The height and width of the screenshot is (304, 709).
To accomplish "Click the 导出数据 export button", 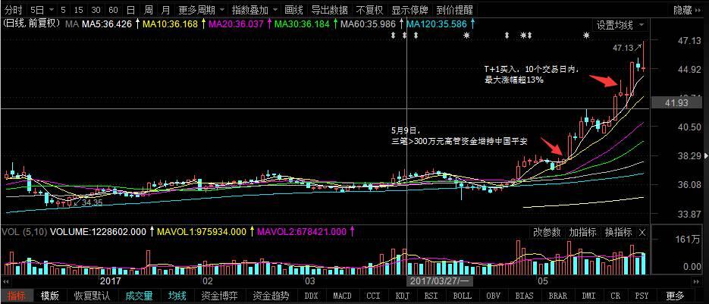I will pos(330,10).
